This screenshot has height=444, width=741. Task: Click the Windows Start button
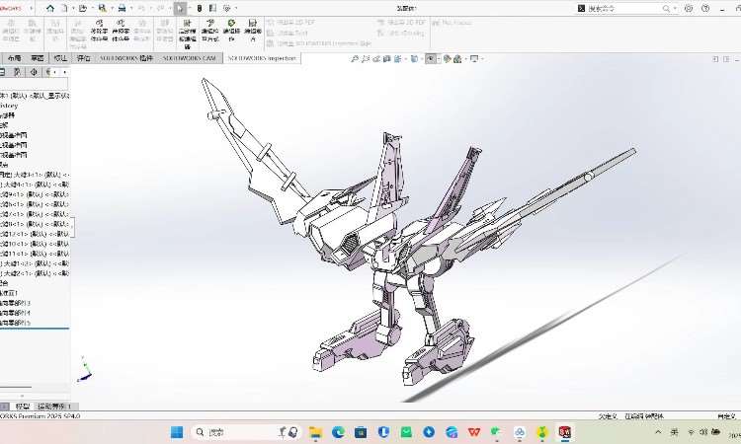(x=177, y=432)
